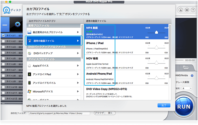This screenshot has width=198, height=125.
Task: Open the user account icon
Action: (x=181, y=10)
